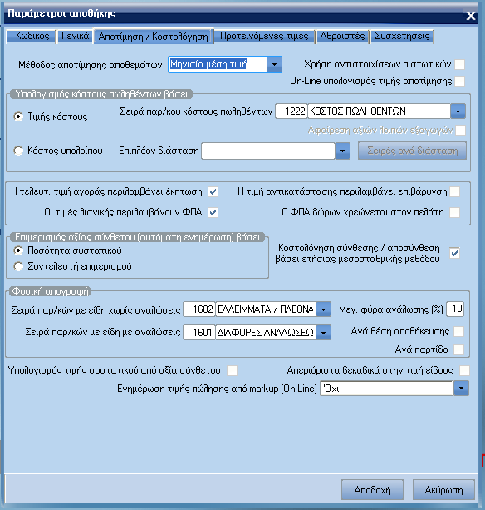The width and height of the screenshot is (485, 510).
Task: Click the 'Όχι markup value field
Action: tap(387, 389)
